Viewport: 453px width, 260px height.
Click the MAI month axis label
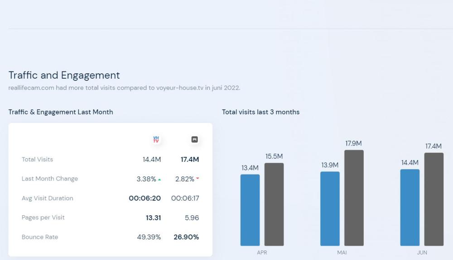[x=342, y=253]
